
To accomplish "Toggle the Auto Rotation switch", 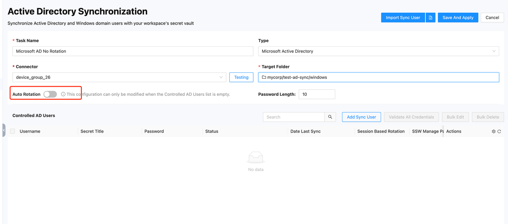I will click(x=50, y=94).
